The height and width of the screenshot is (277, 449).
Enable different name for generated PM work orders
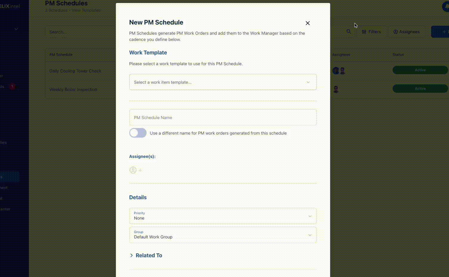coord(137,133)
